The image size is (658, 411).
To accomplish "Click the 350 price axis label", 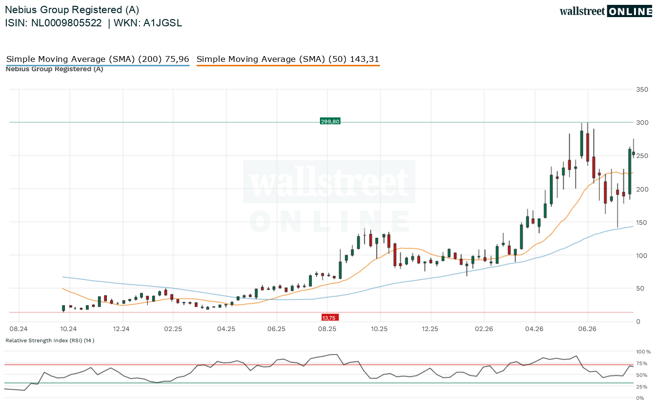I will [x=642, y=89].
